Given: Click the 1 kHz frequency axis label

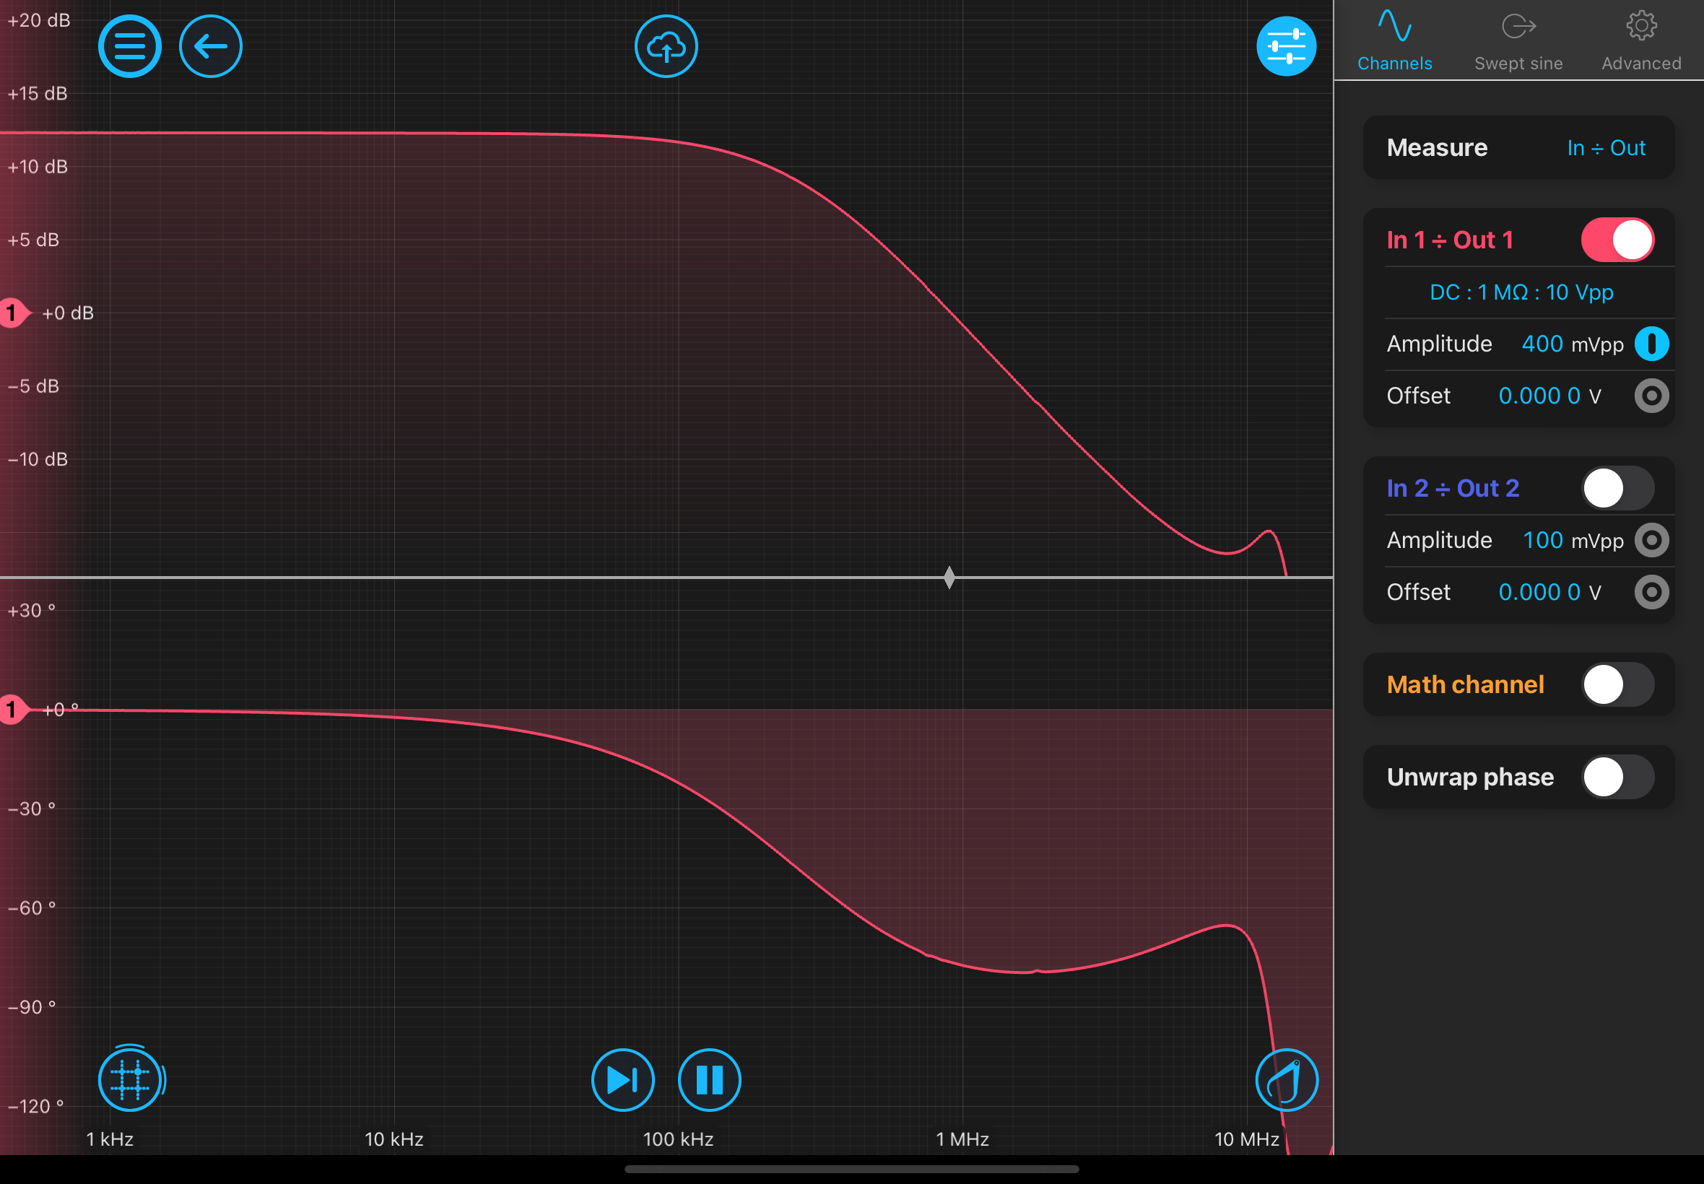Looking at the screenshot, I should click(x=110, y=1139).
